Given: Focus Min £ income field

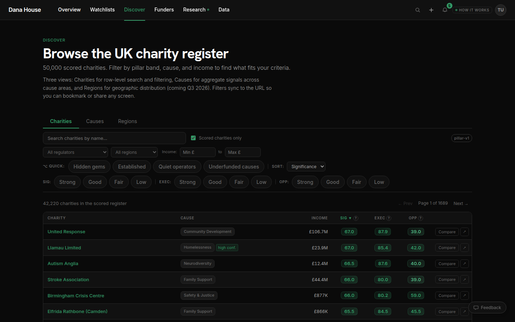Looking at the screenshot, I should tap(198, 152).
